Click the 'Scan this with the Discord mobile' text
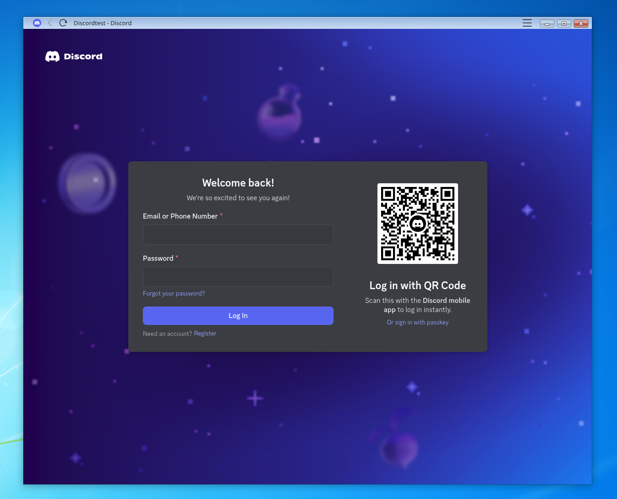 (x=418, y=301)
